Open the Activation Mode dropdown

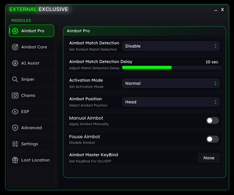(171, 84)
